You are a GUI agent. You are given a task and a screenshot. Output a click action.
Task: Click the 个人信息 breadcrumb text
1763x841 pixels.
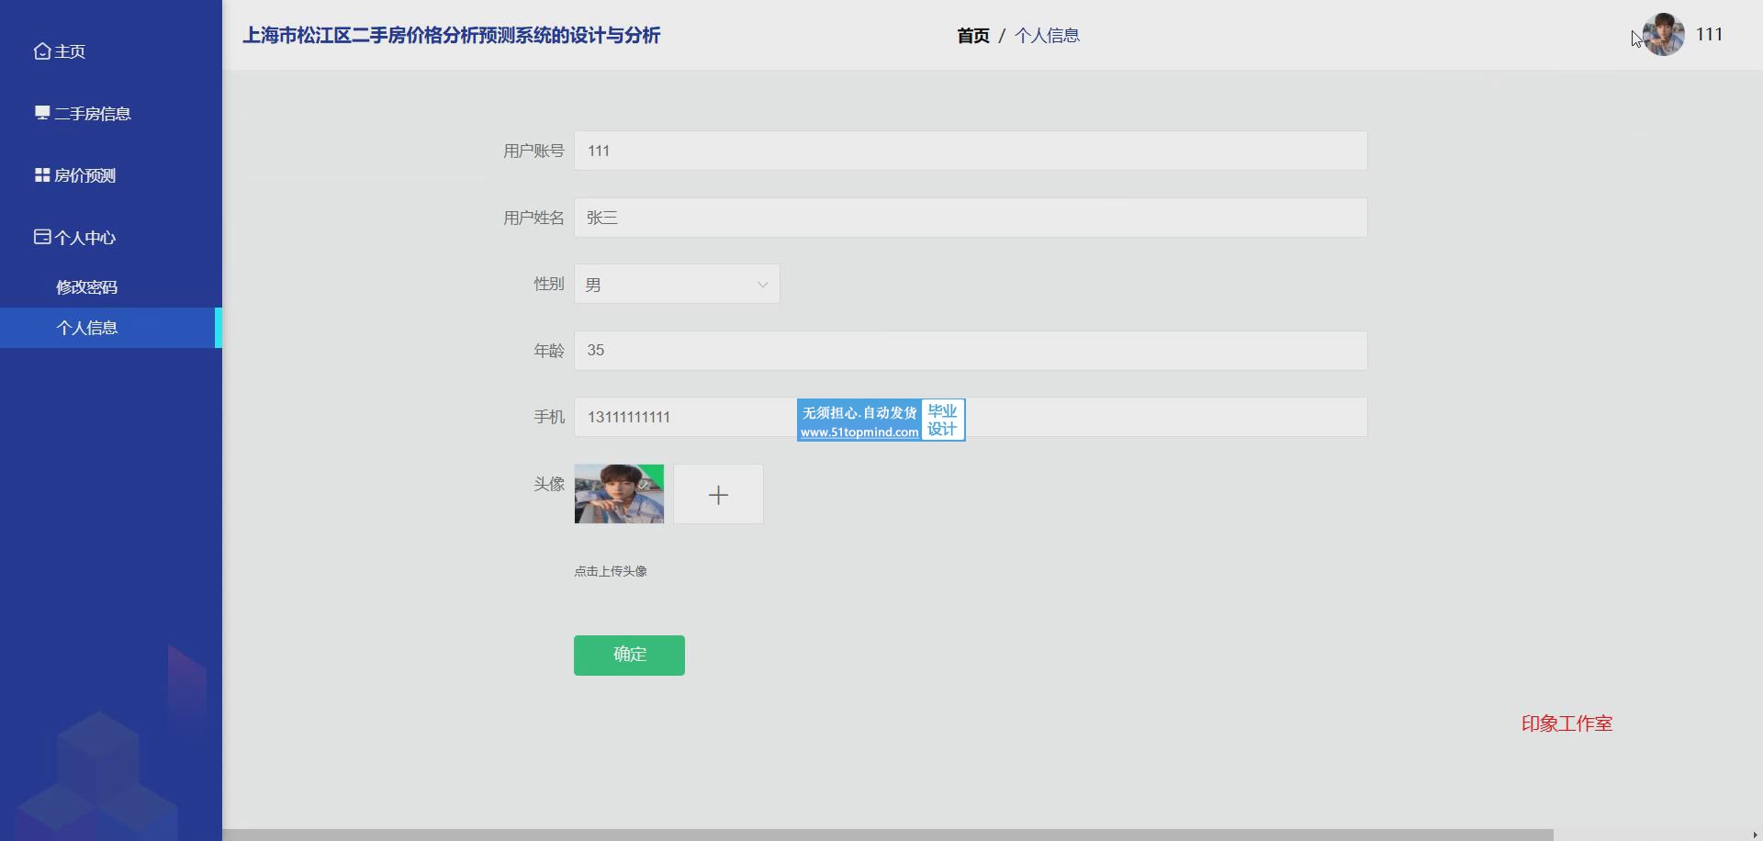[1047, 36]
